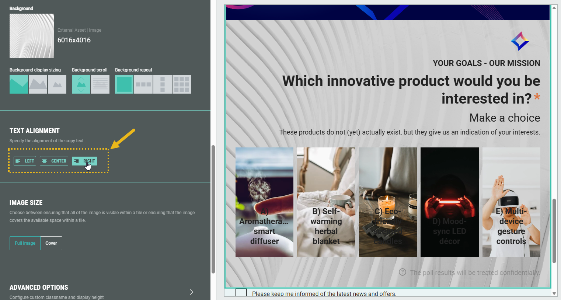This screenshot has width=561, height=300.
Task: Choose the no-repeat single square background icon
Action: pyautogui.click(x=124, y=84)
